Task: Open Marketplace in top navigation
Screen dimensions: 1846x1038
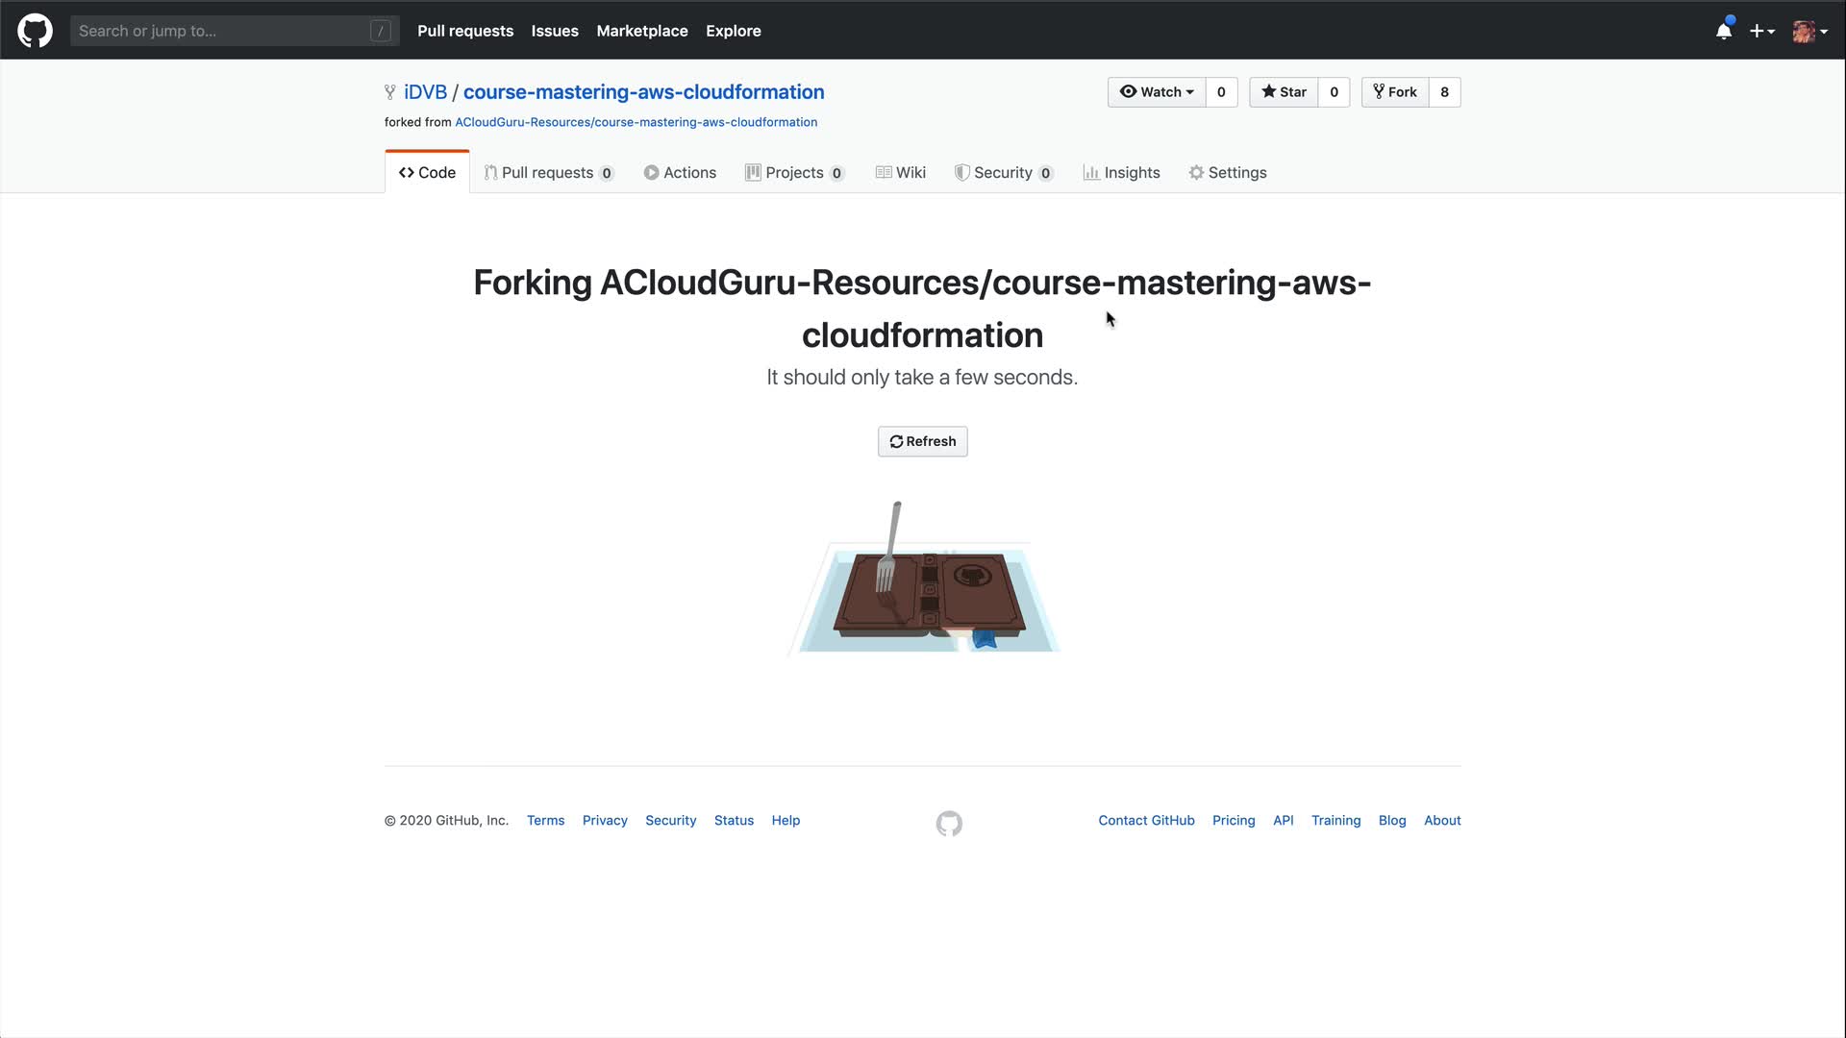Action: tap(641, 31)
